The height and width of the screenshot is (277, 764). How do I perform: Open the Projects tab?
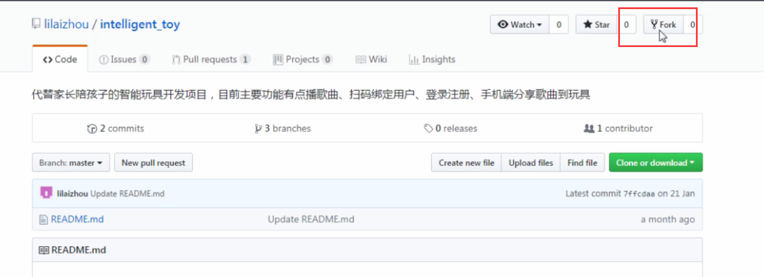tap(302, 59)
